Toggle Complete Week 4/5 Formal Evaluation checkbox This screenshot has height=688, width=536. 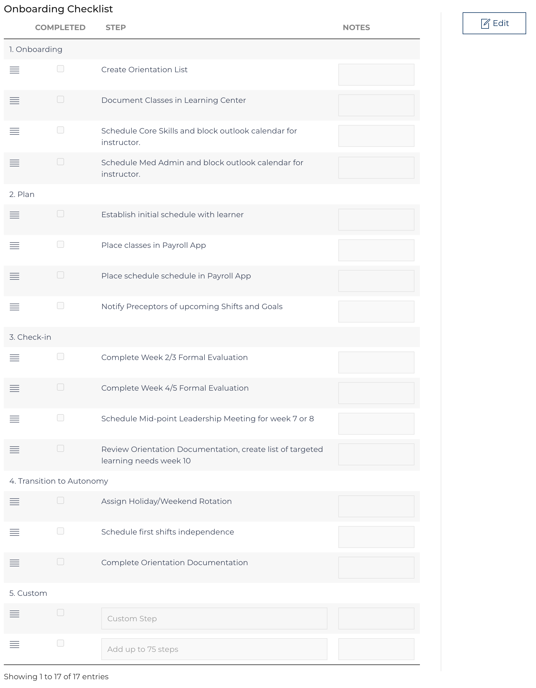pos(60,387)
